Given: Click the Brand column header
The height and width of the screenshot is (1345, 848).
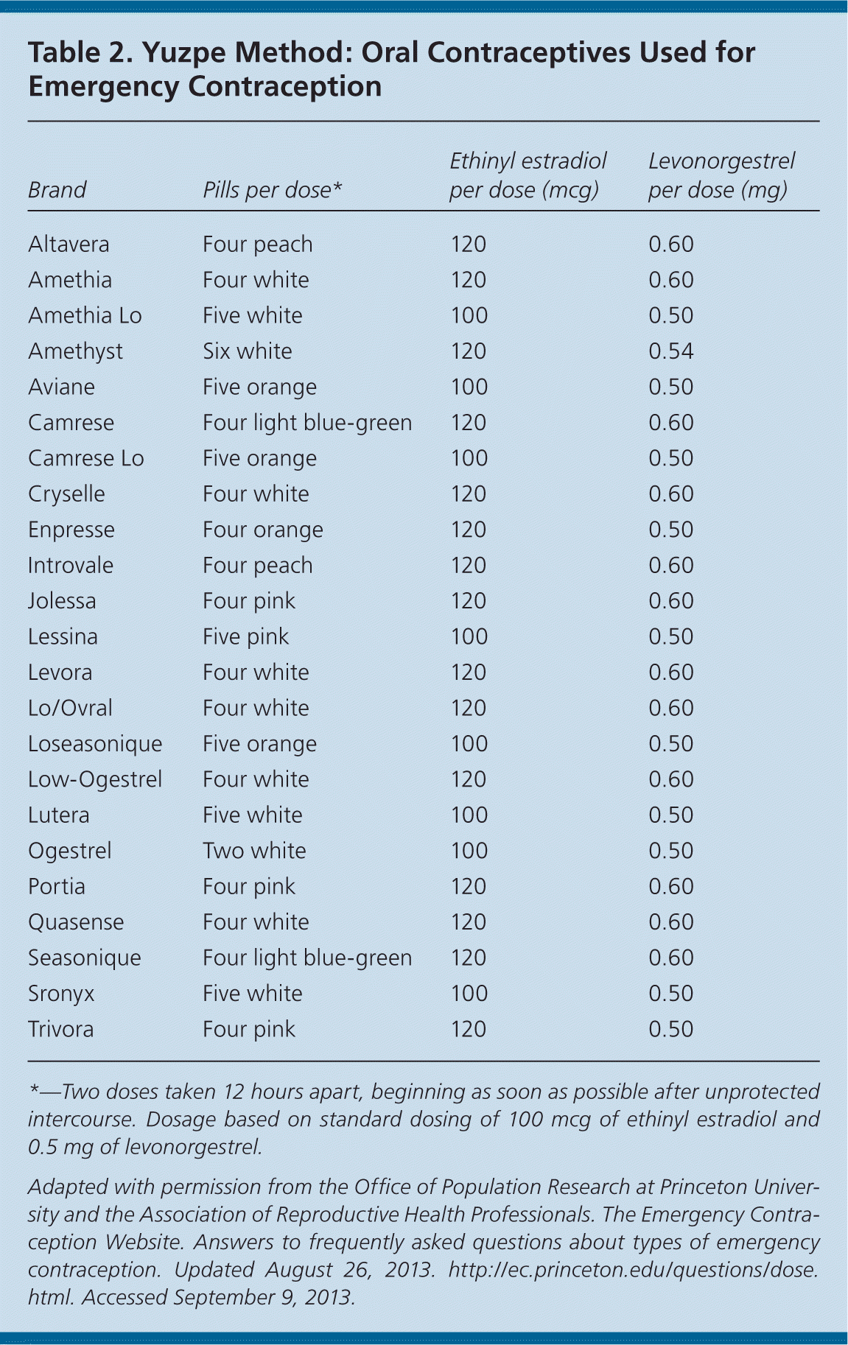Looking at the screenshot, I should pyautogui.click(x=57, y=190).
